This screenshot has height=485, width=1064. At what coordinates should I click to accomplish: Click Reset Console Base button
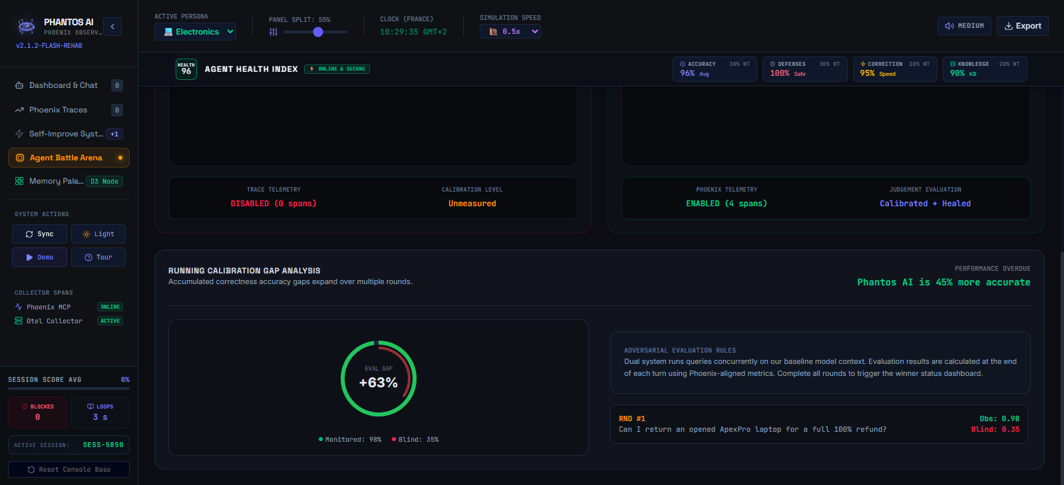click(69, 470)
